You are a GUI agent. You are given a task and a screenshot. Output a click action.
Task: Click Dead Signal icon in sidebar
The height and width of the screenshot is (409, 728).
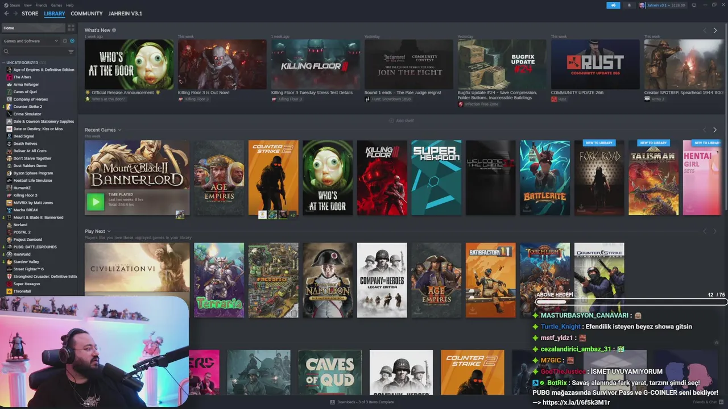click(9, 136)
